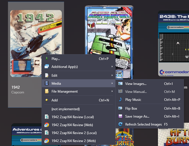Click the View Manual book icon
Image resolution: width=189 pixels, height=146 pixels.
(x=120, y=91)
